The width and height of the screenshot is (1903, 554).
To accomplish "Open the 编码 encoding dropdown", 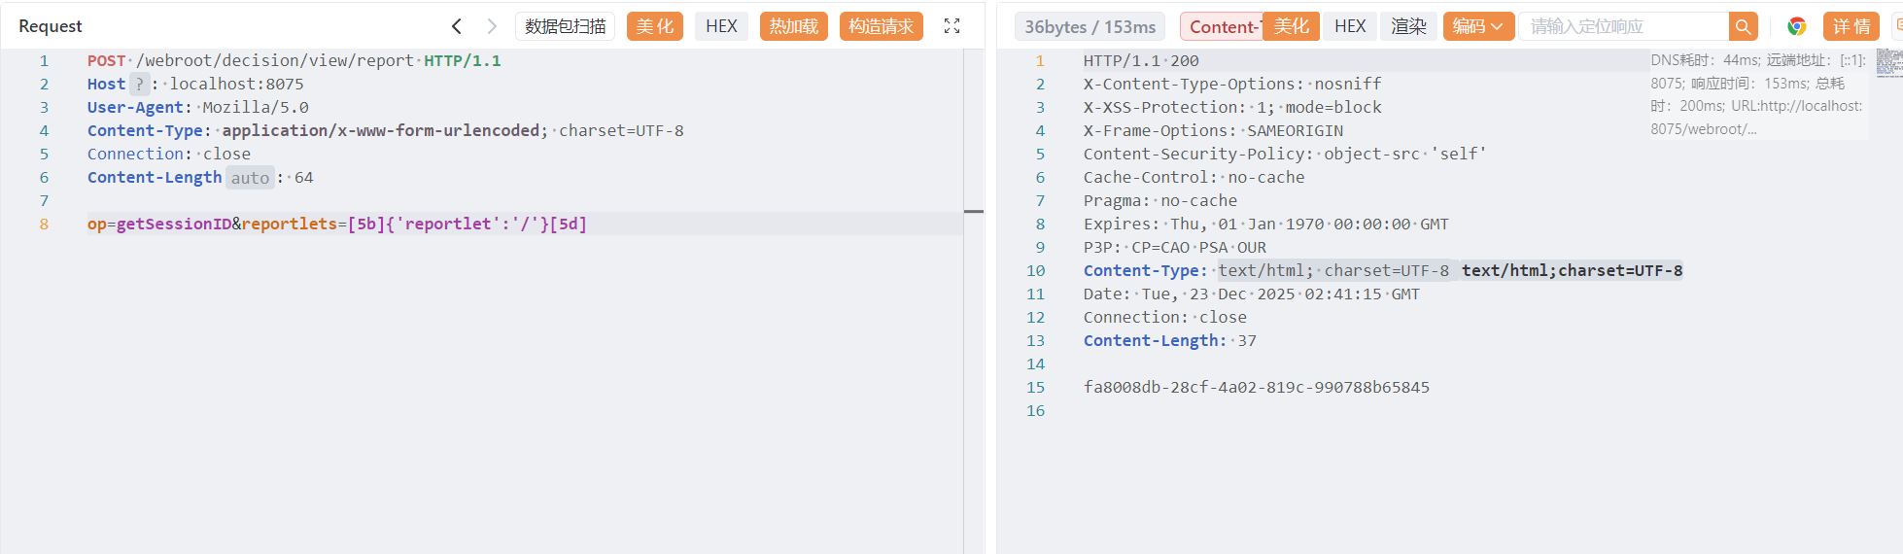I will coord(1477,26).
